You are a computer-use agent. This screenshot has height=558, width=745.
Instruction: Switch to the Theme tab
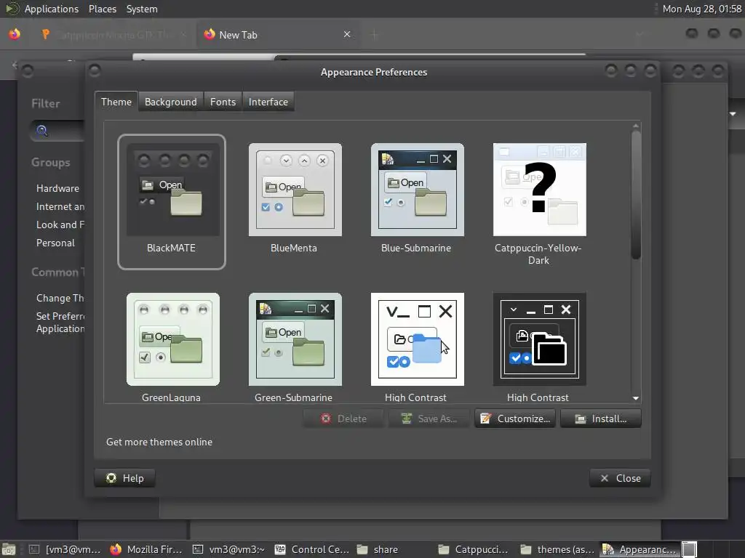tap(116, 102)
